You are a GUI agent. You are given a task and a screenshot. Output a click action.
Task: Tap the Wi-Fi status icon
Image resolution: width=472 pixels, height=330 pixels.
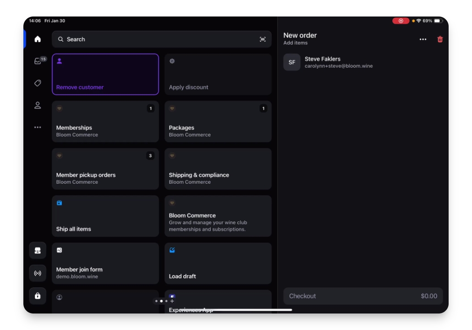pyautogui.click(x=419, y=21)
